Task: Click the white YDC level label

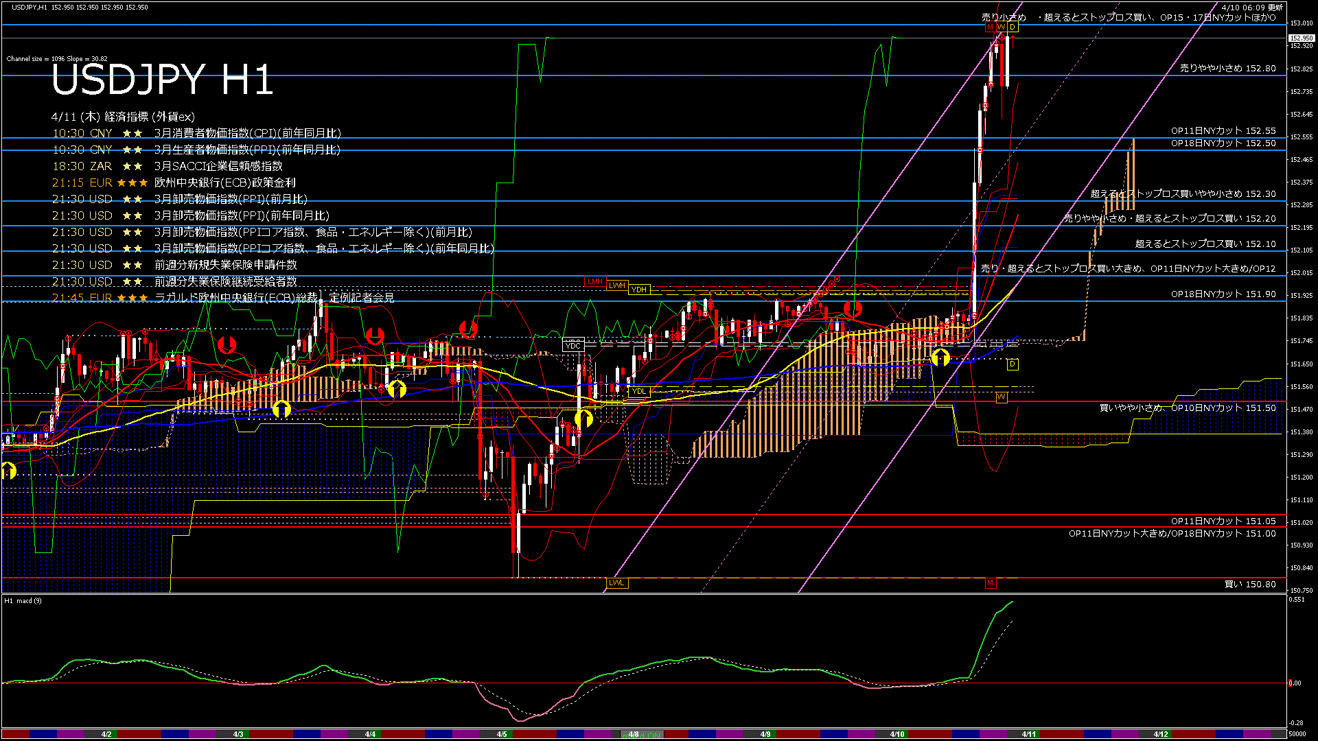Action: (x=573, y=345)
